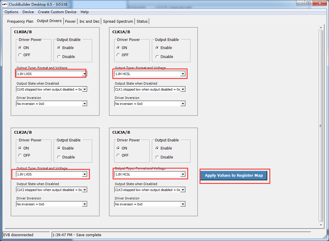This screenshot has width=329, height=241.
Task: Open CLK0A/B output type dropdown showing 1.8V LVDS
Action: pos(52,74)
